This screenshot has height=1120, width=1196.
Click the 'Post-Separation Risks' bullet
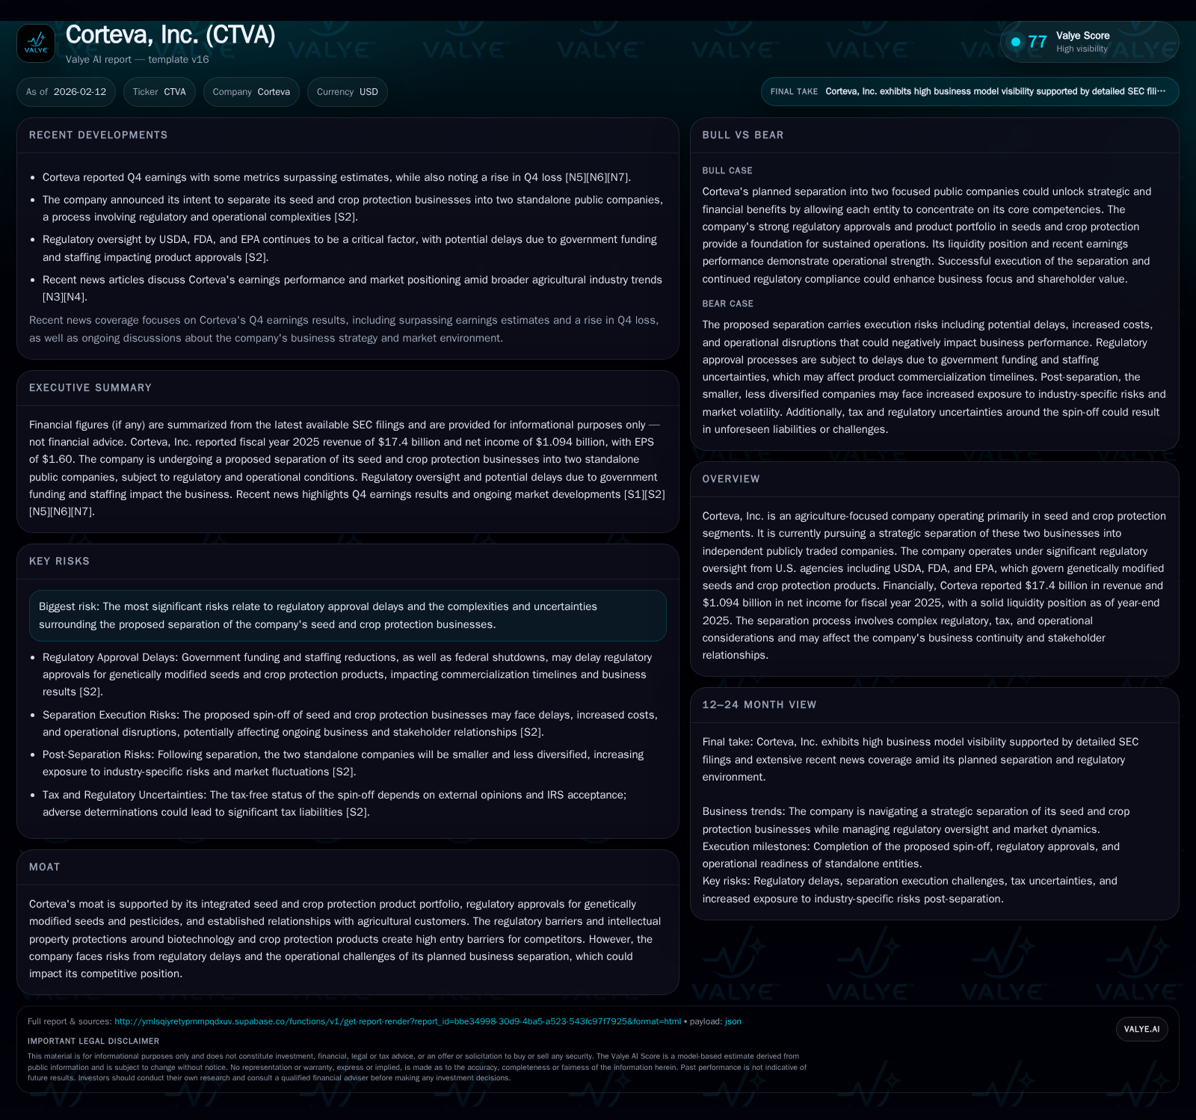[343, 763]
